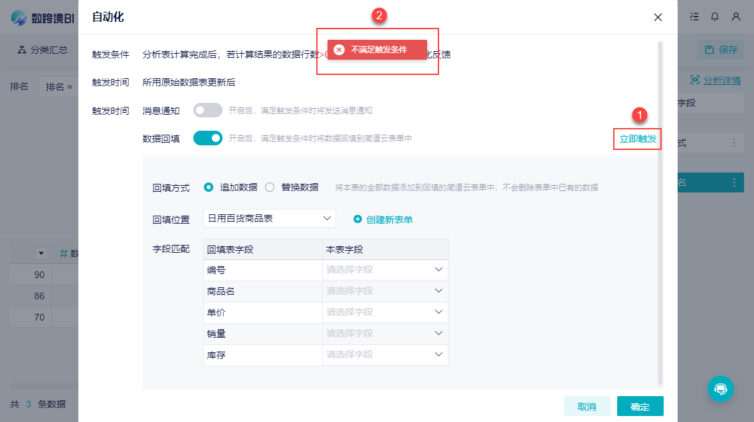Viewport: 754px width, 422px height.
Task: Select the 追加数据 radio option
Action: pos(209,187)
